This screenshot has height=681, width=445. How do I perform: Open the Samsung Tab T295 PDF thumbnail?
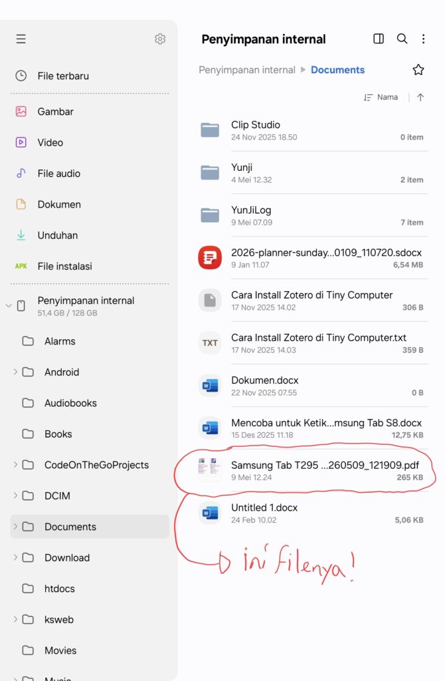tap(209, 470)
